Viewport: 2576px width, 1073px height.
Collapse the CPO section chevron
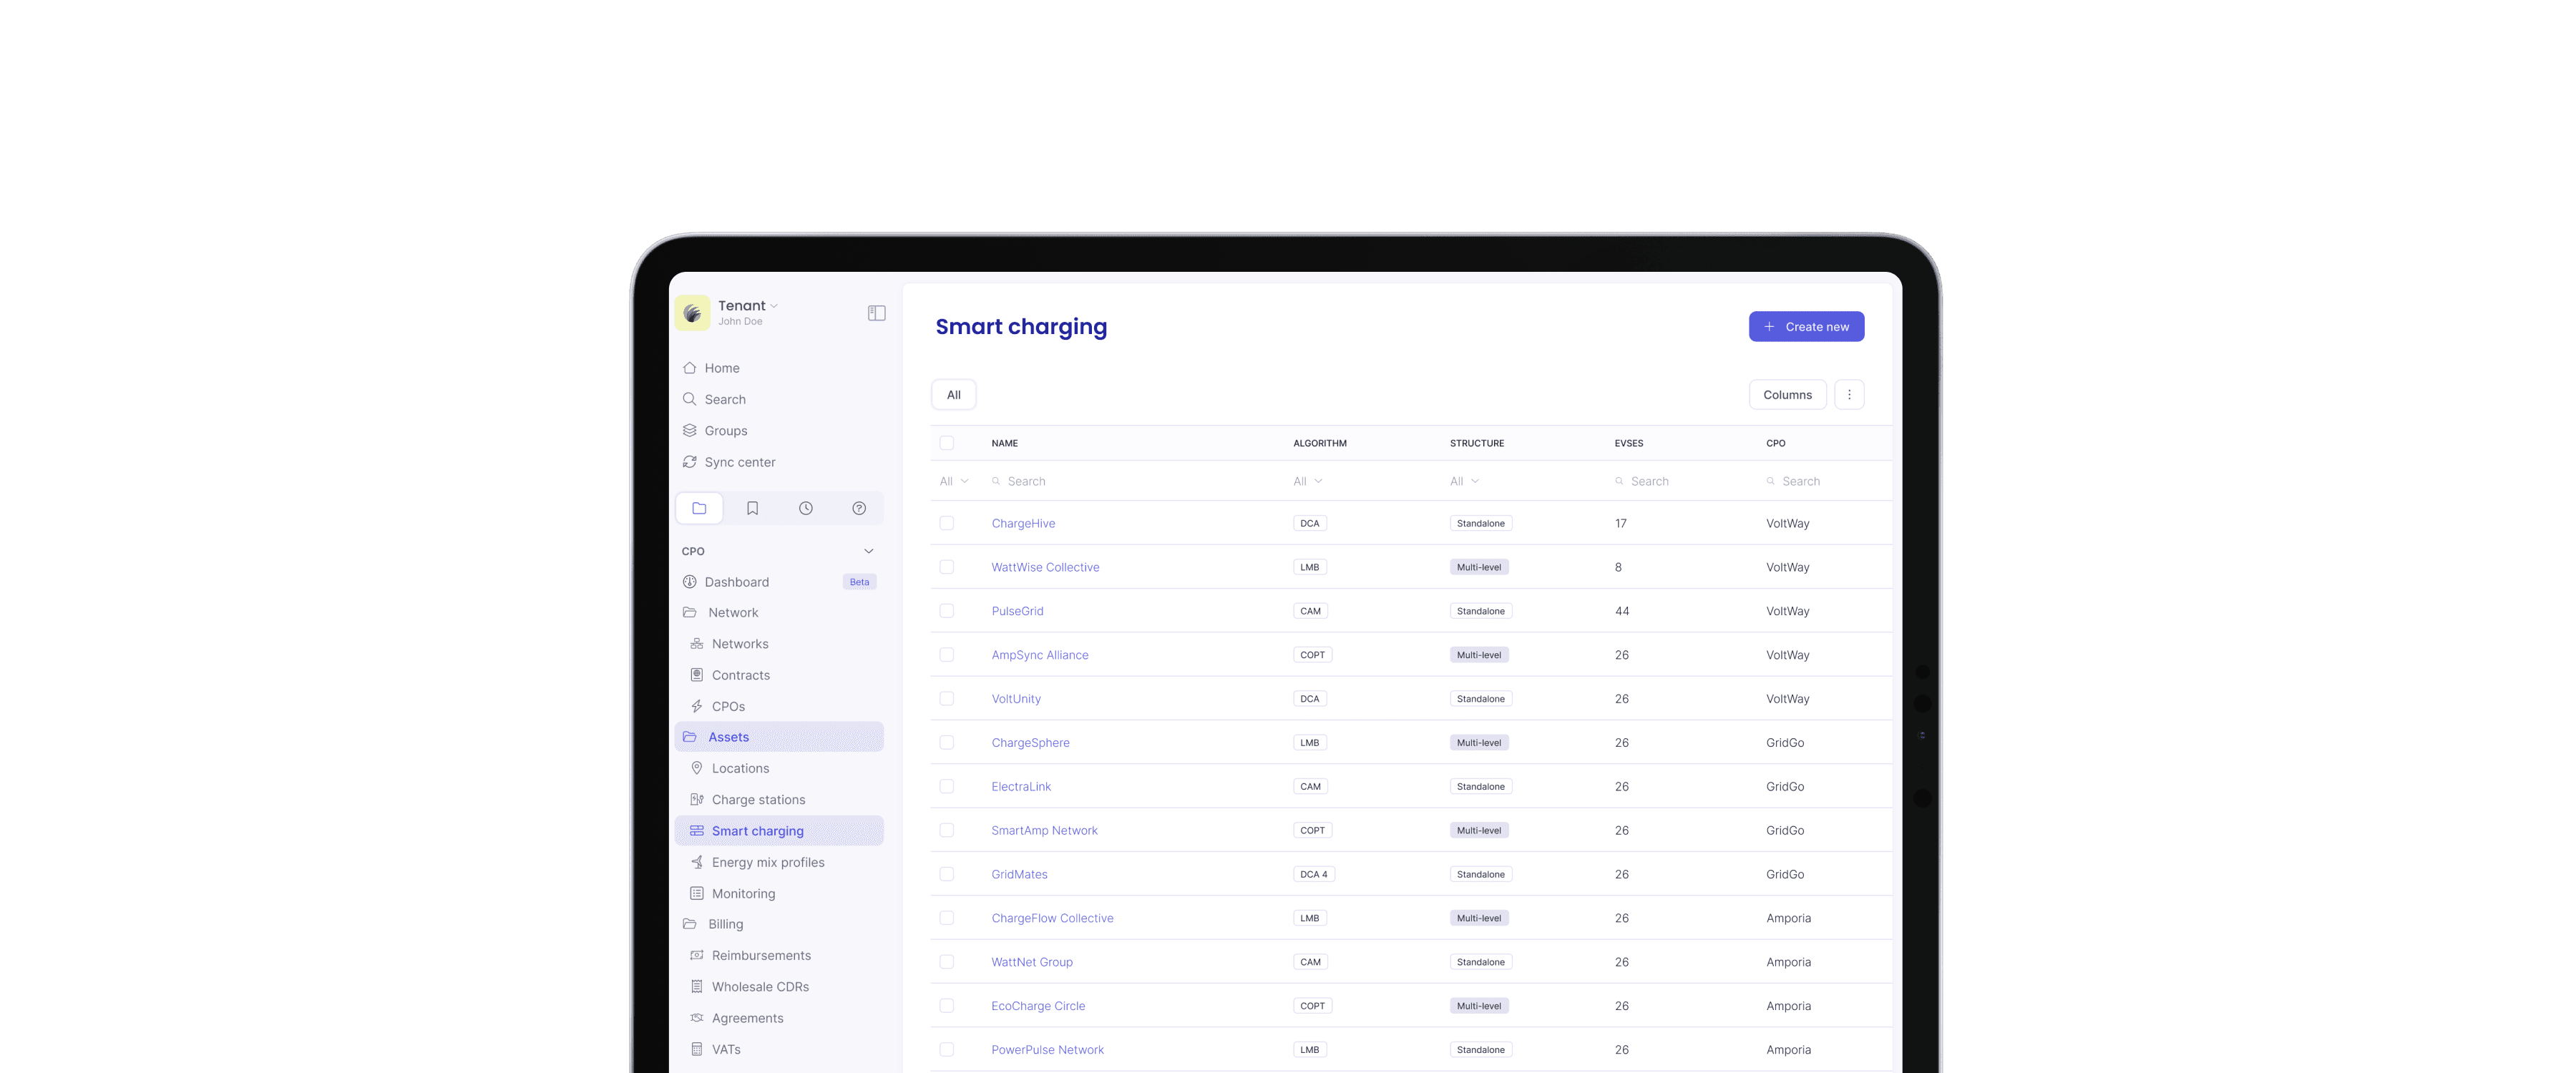pos(868,551)
